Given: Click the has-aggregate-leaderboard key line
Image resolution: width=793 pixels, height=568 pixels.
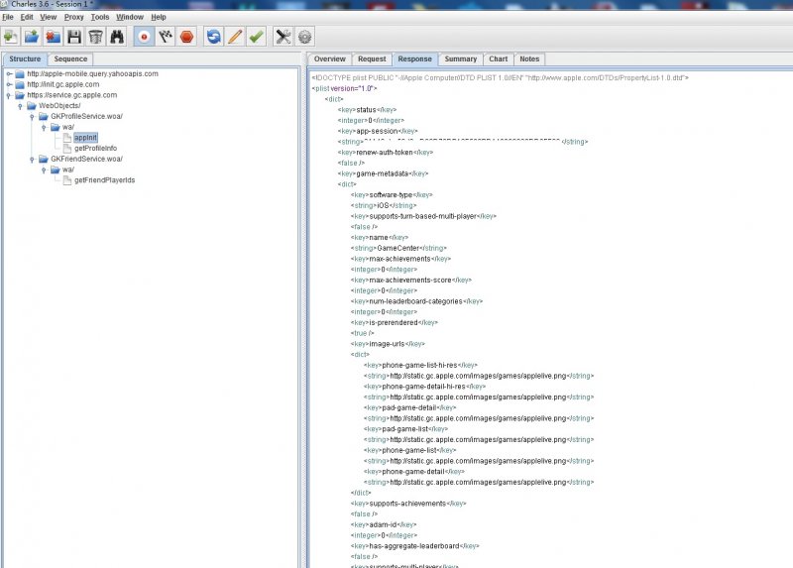Looking at the screenshot, I should [x=414, y=546].
